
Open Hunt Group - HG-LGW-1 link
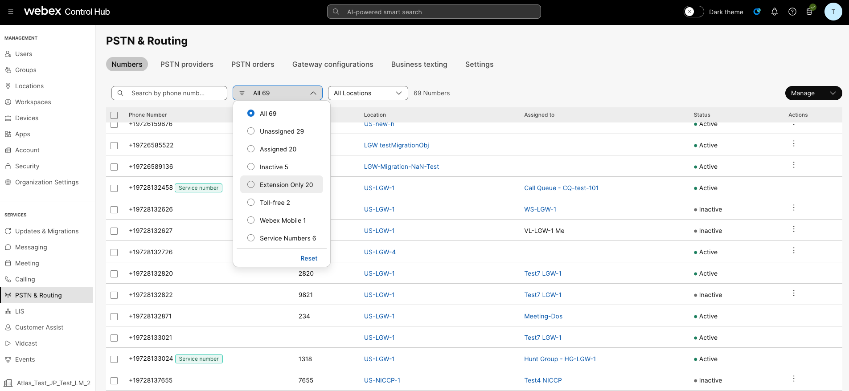coord(560,359)
